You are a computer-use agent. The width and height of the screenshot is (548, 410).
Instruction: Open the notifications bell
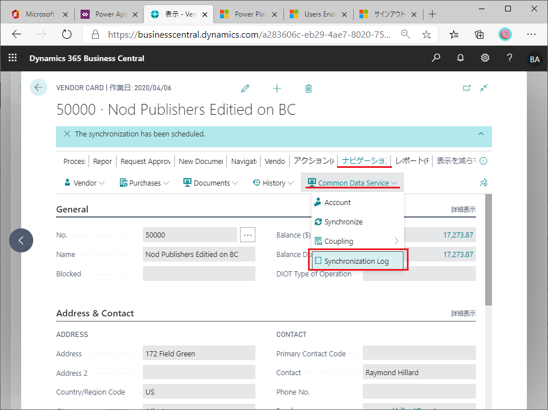(x=461, y=58)
